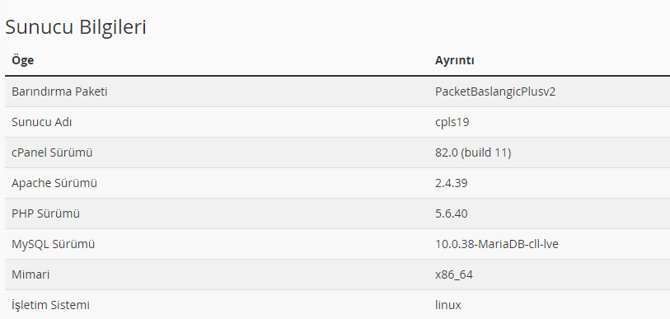Click the cPanel Sürümü label
The height and width of the screenshot is (319, 670).
point(52,152)
